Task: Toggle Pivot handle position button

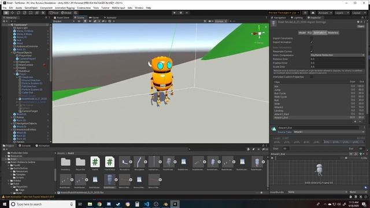Action: (x=54, y=13)
